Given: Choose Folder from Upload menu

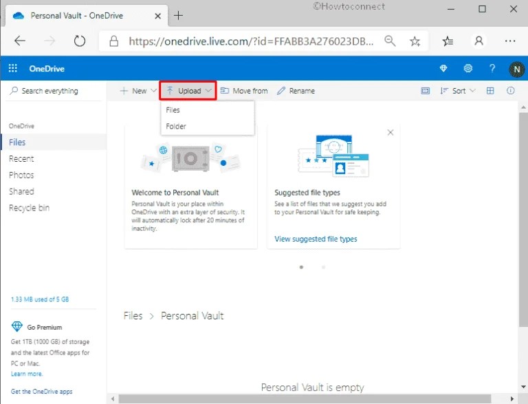Looking at the screenshot, I should (x=208, y=126).
